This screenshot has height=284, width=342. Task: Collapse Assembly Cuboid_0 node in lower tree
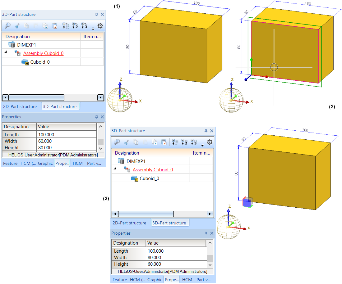click(x=115, y=168)
